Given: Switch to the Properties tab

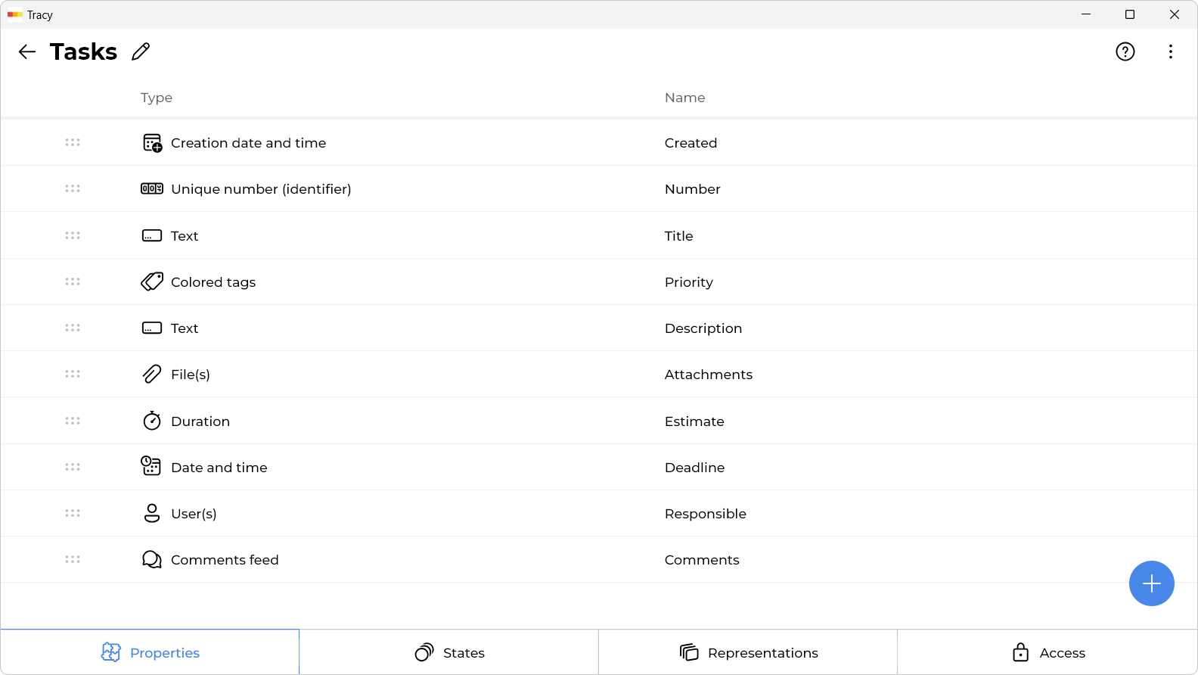Looking at the screenshot, I should tap(150, 652).
